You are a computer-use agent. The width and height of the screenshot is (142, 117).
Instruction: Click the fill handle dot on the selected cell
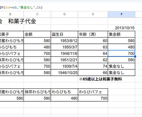tap(135, 56)
